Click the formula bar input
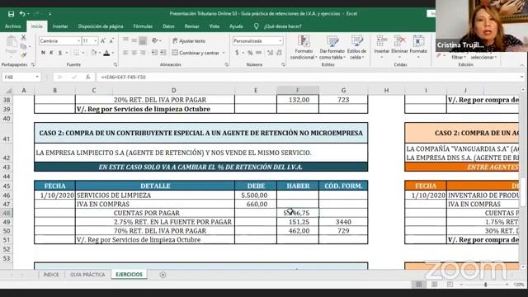528x297 pixels. [308, 77]
